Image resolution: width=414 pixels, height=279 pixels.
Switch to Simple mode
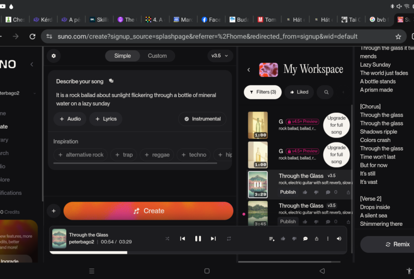point(122,56)
